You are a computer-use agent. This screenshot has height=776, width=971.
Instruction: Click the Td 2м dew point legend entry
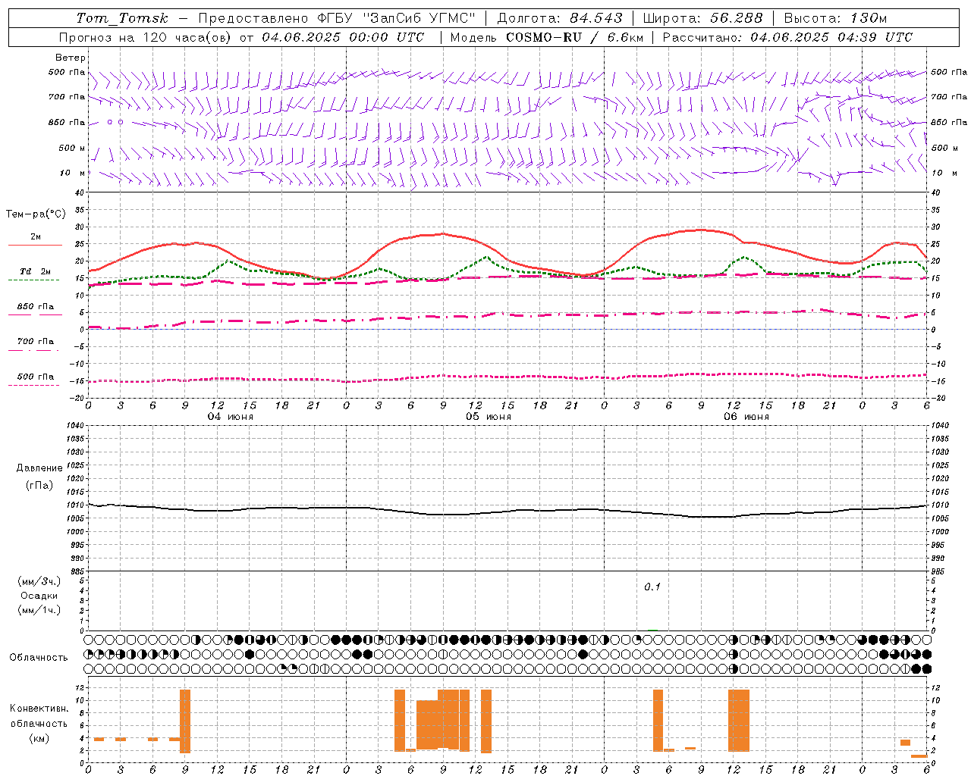click(35, 271)
